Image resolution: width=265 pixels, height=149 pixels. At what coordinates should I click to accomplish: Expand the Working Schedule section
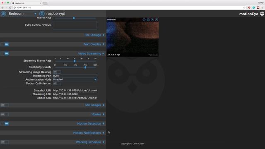[x=90, y=142]
